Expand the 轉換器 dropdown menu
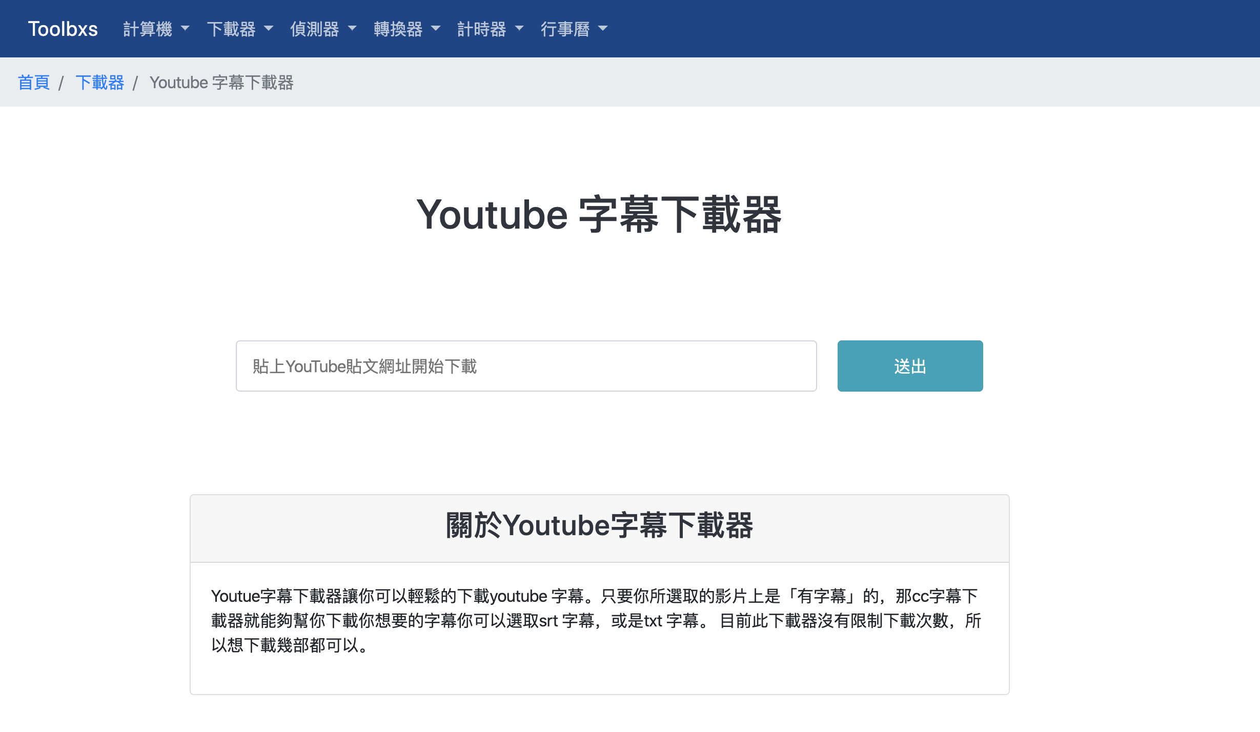Image resolution: width=1260 pixels, height=732 pixels. (x=407, y=29)
